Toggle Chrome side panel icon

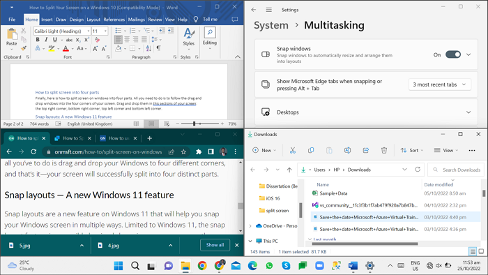pos(211,151)
